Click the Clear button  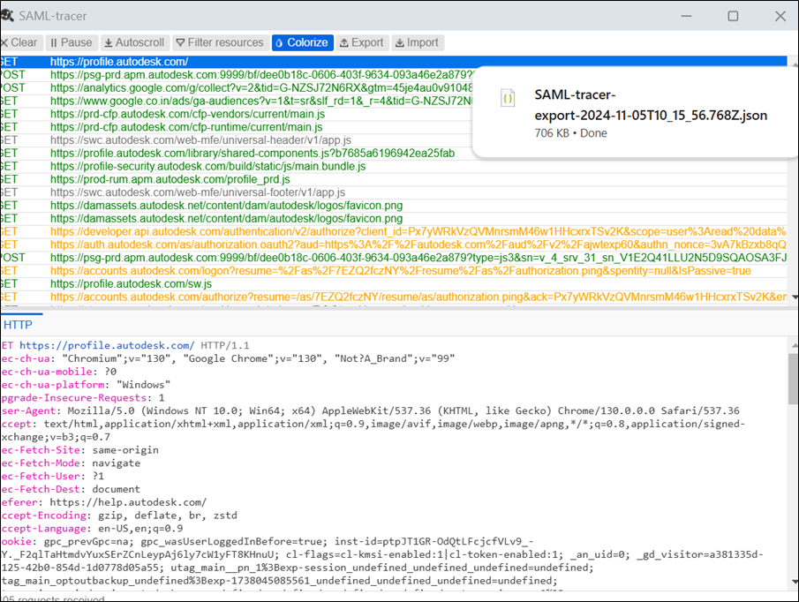coord(20,42)
